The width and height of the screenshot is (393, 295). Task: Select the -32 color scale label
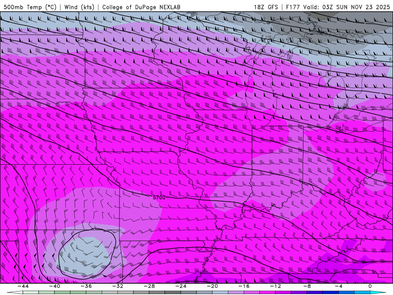point(117,286)
